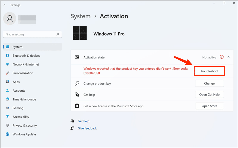Click the Activation state label
This screenshot has height=148, width=238.
click(94, 57)
